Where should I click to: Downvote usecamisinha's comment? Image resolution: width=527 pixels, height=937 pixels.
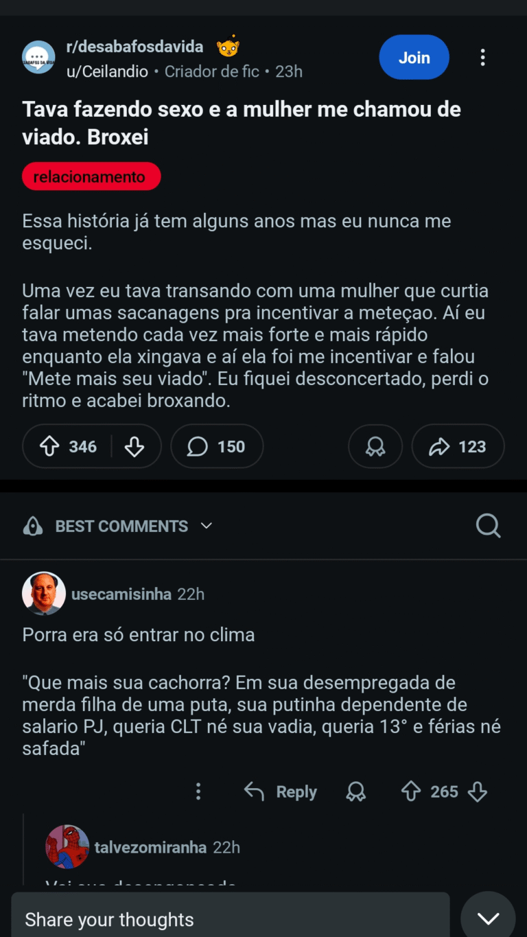click(x=478, y=792)
